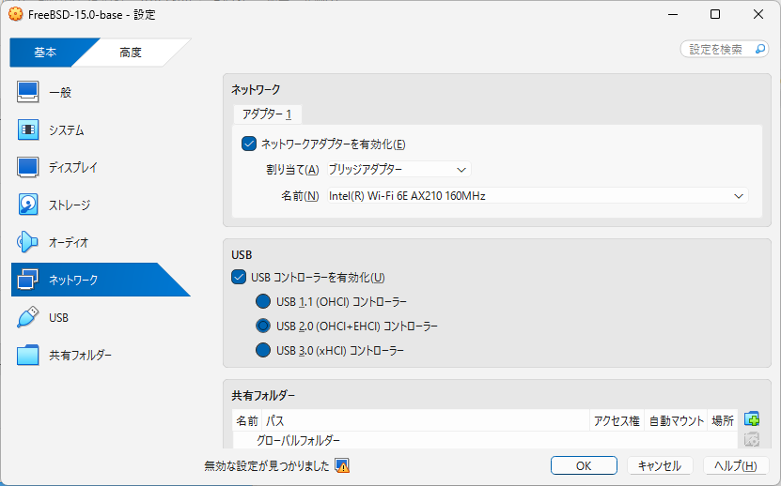Click the システム label in the sidebar

66,130
